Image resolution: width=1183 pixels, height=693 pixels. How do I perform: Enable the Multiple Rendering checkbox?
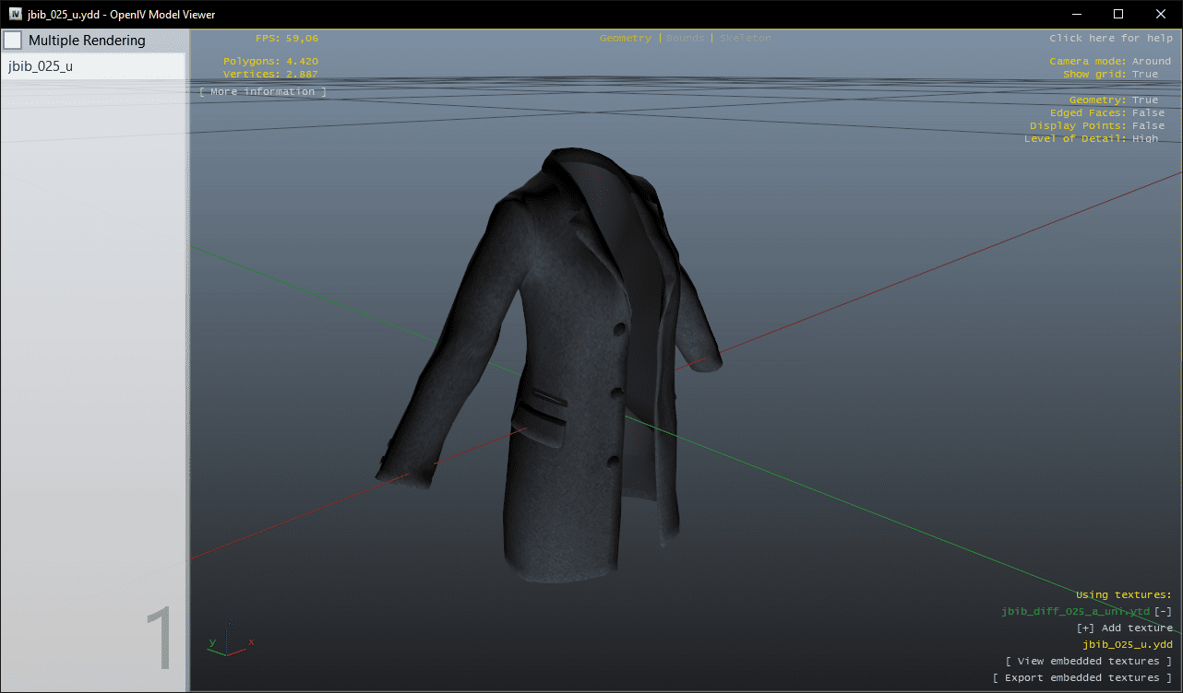[x=14, y=41]
